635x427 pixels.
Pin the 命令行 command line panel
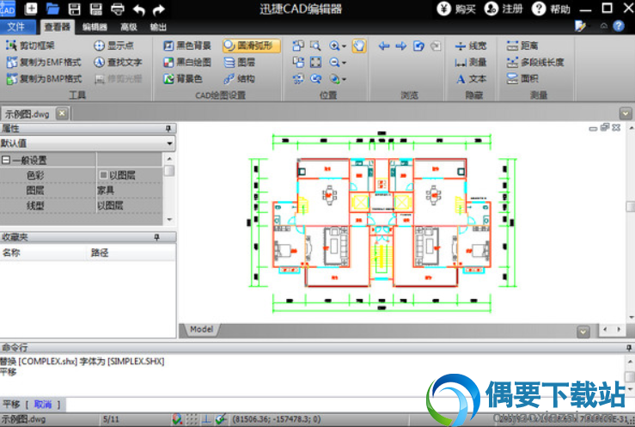[628, 348]
